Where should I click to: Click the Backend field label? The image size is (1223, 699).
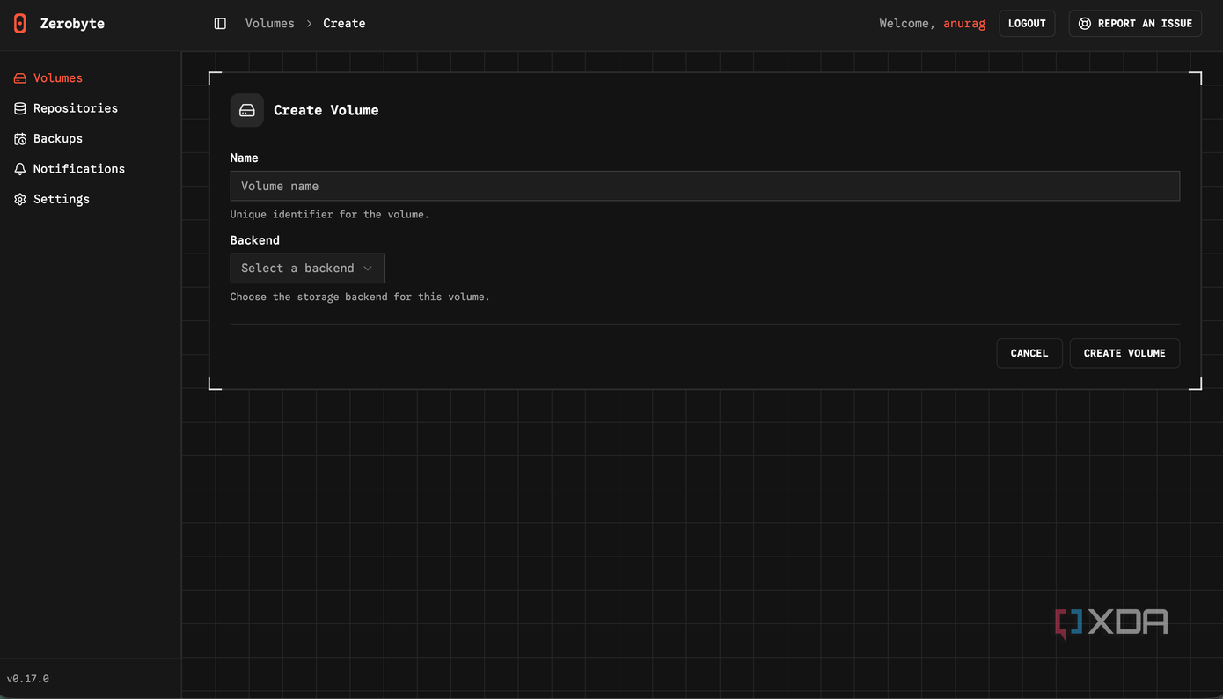pos(255,240)
